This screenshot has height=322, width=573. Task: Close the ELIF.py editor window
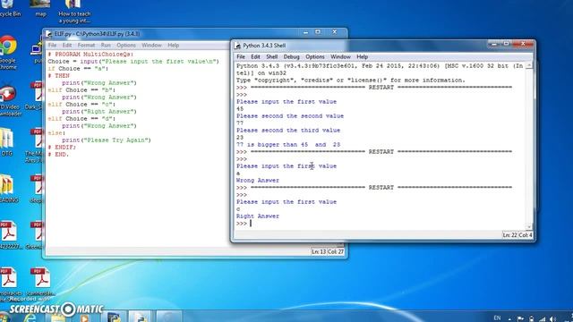[x=334, y=32]
